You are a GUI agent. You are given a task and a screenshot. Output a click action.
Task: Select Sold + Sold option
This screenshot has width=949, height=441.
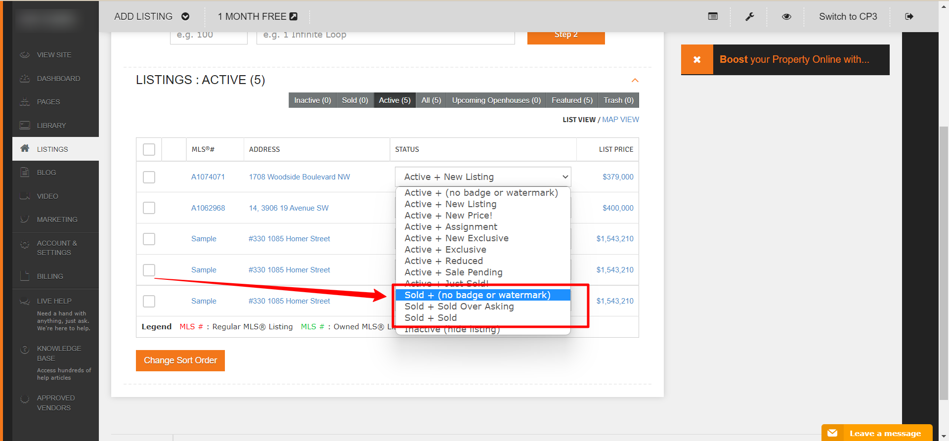pos(483,318)
